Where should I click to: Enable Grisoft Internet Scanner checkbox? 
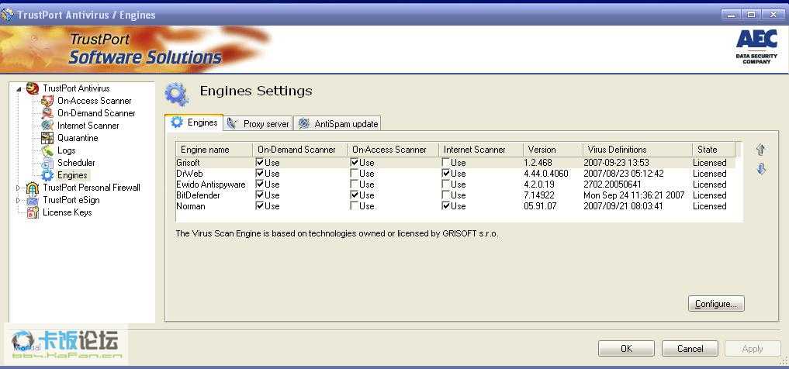(445, 162)
